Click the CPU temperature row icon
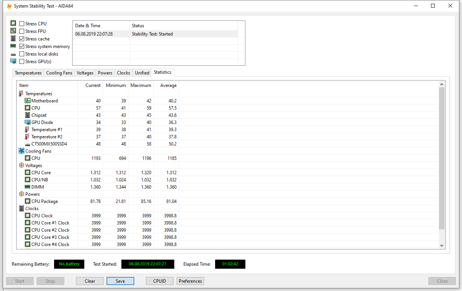This screenshot has width=462, height=291. [27, 108]
